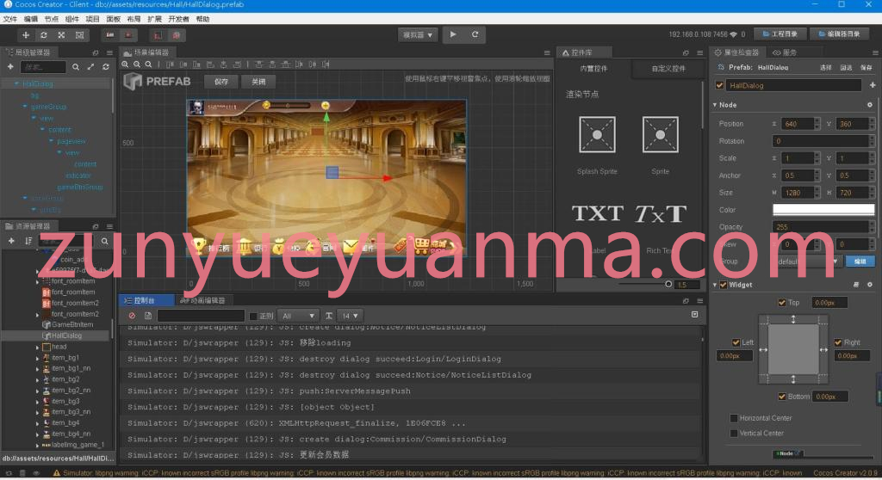Click the add node plus in hierarchy panel

10,67
